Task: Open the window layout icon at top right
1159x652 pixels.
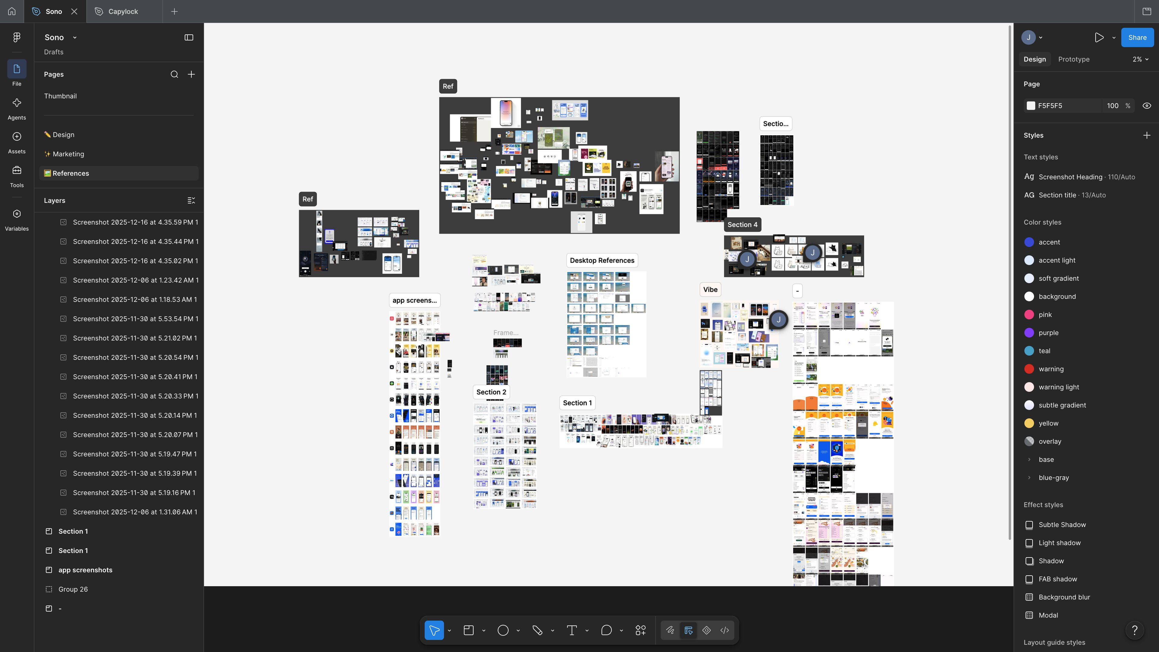Action: tap(1146, 11)
